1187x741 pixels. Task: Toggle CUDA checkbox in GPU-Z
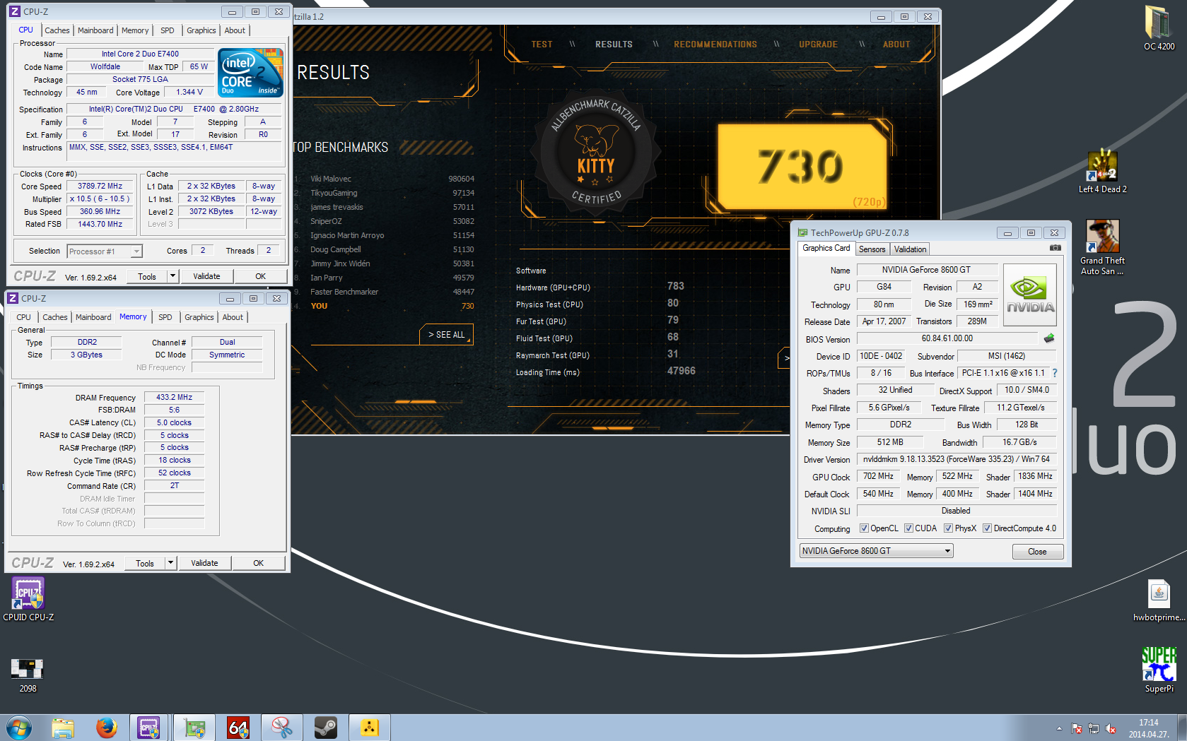click(x=908, y=528)
